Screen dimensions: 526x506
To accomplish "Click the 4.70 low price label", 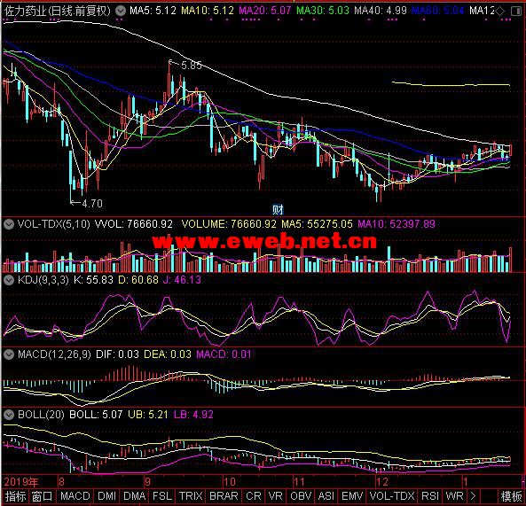I will [x=92, y=203].
